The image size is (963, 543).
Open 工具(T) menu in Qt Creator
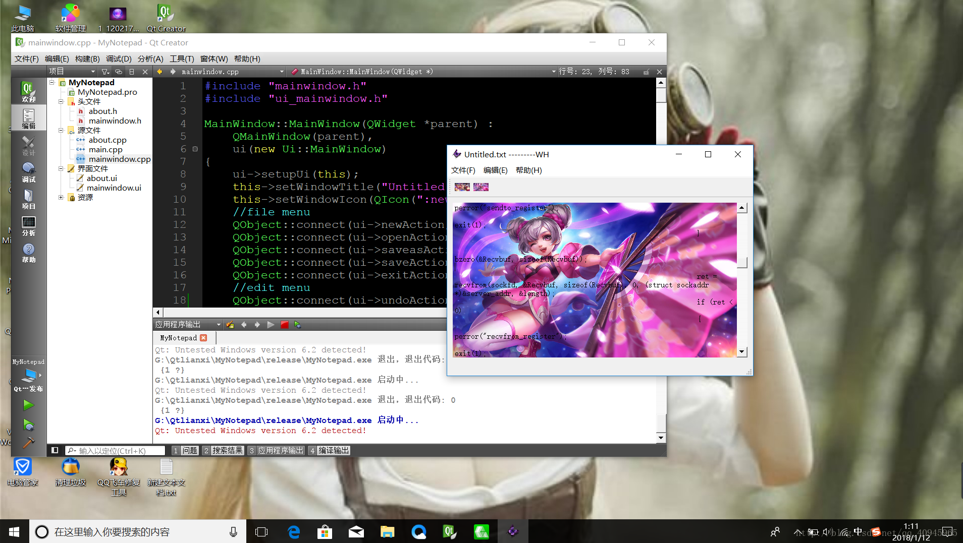click(x=182, y=59)
